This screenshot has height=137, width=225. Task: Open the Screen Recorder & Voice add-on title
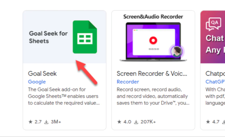(x=152, y=73)
